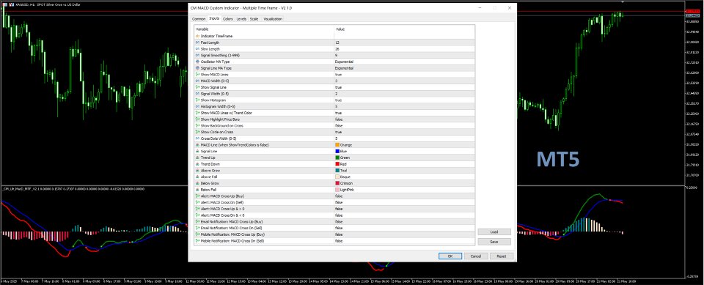704x285 pixels.
Task: Open the Visualization tab
Action: [x=273, y=19]
